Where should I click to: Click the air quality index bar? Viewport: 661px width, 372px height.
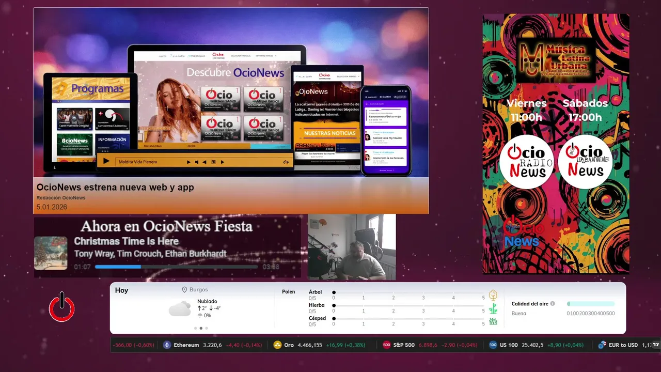pos(591,304)
